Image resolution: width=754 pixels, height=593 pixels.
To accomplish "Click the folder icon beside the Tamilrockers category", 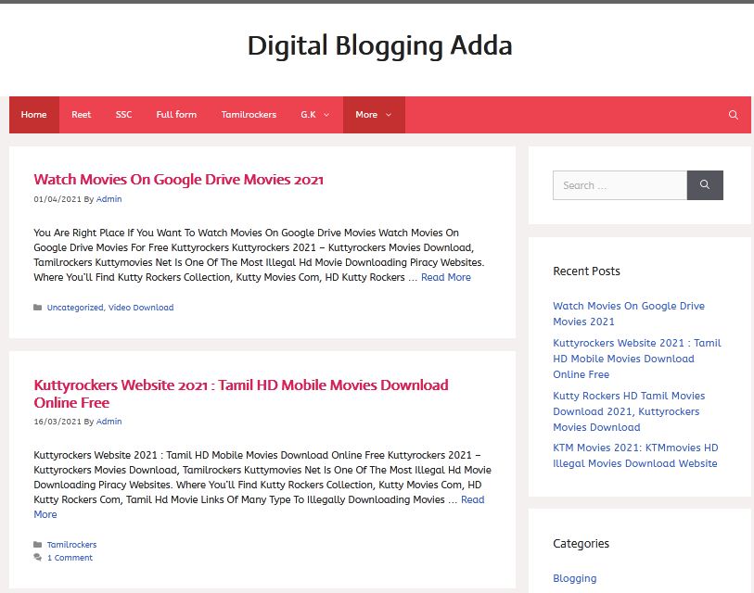I will [x=37, y=545].
